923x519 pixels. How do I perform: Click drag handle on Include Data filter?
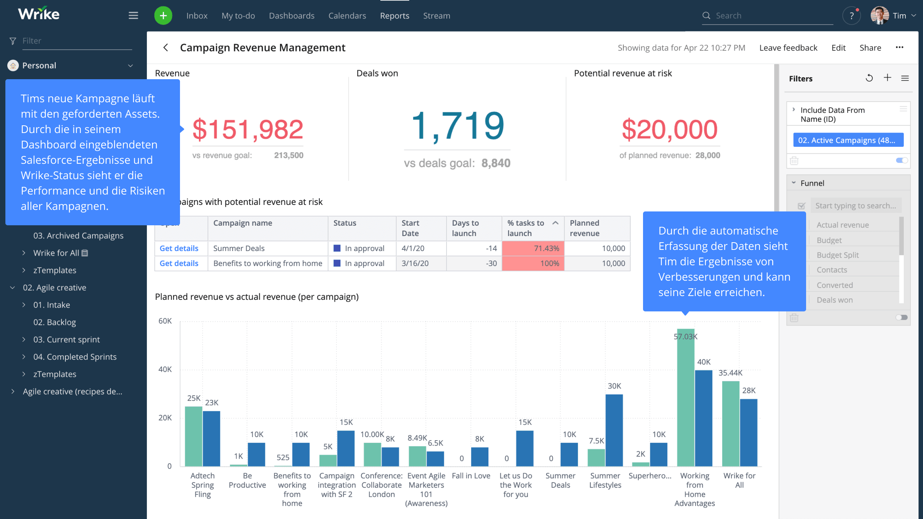tap(903, 109)
